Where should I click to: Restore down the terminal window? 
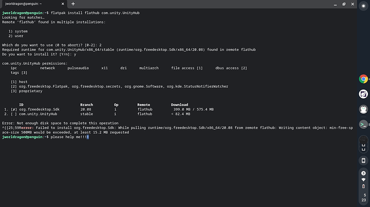point(344,4)
